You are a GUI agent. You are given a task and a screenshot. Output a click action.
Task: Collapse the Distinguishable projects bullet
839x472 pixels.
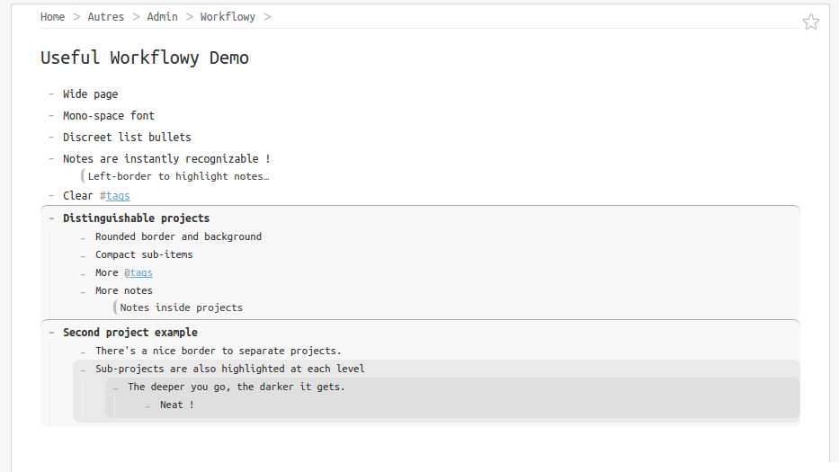click(51, 218)
